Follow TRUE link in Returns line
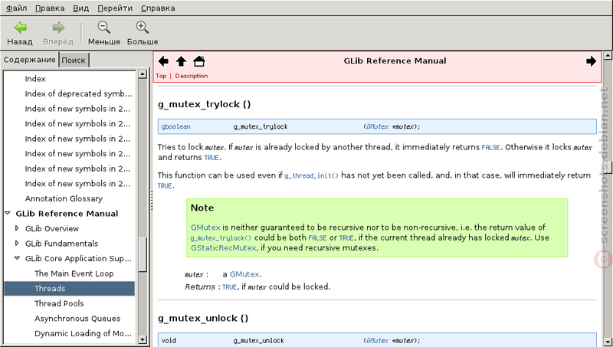This screenshot has height=347, width=613. tap(229, 287)
